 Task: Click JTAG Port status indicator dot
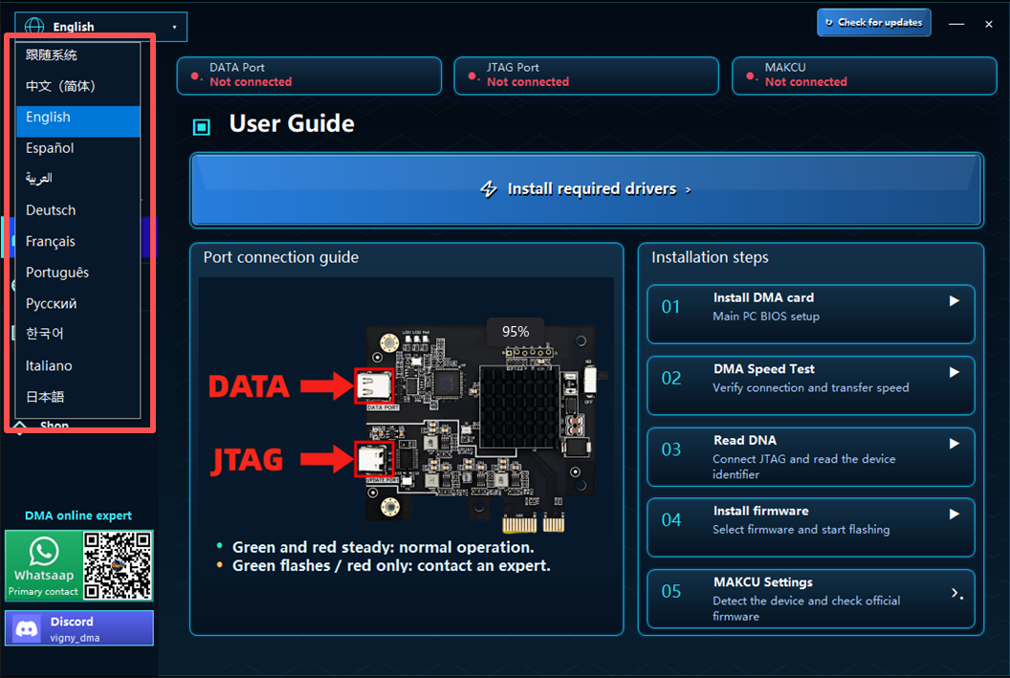tap(472, 76)
